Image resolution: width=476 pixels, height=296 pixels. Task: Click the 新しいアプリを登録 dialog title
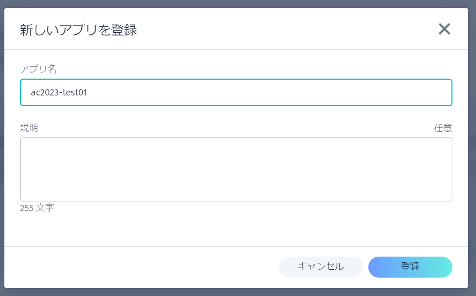coord(78,30)
